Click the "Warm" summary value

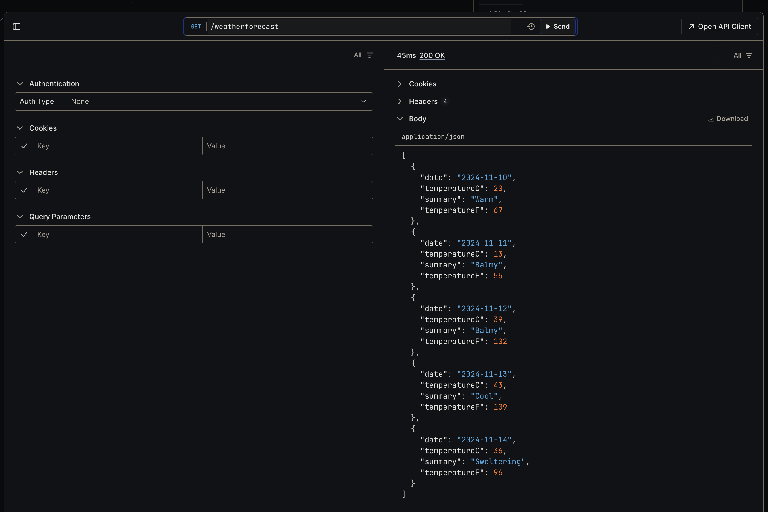point(484,199)
